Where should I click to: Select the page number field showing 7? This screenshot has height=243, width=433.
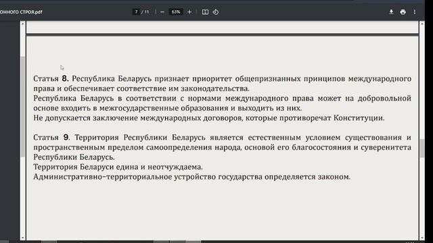click(136, 12)
